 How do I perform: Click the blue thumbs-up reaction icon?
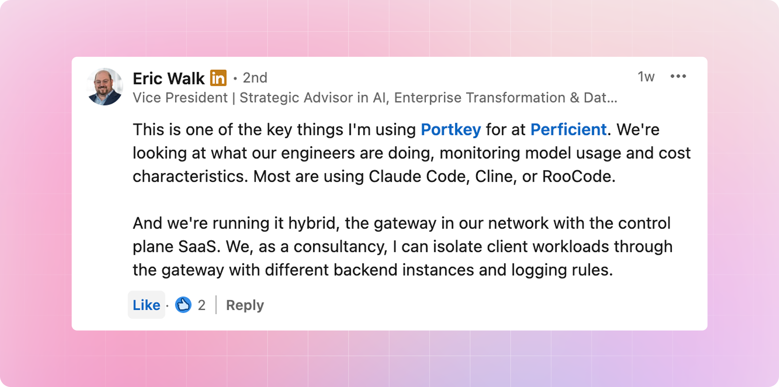(x=183, y=305)
